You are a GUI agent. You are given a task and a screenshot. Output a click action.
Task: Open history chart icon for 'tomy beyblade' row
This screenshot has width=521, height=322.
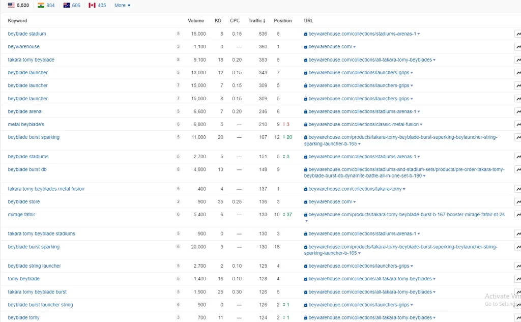coord(517,279)
